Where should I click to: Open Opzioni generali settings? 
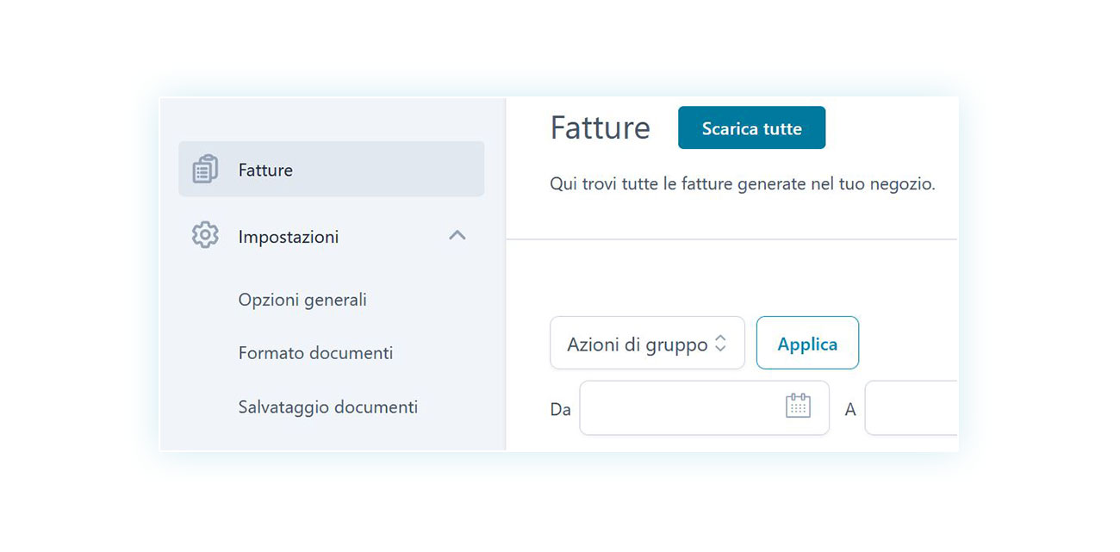pos(302,300)
